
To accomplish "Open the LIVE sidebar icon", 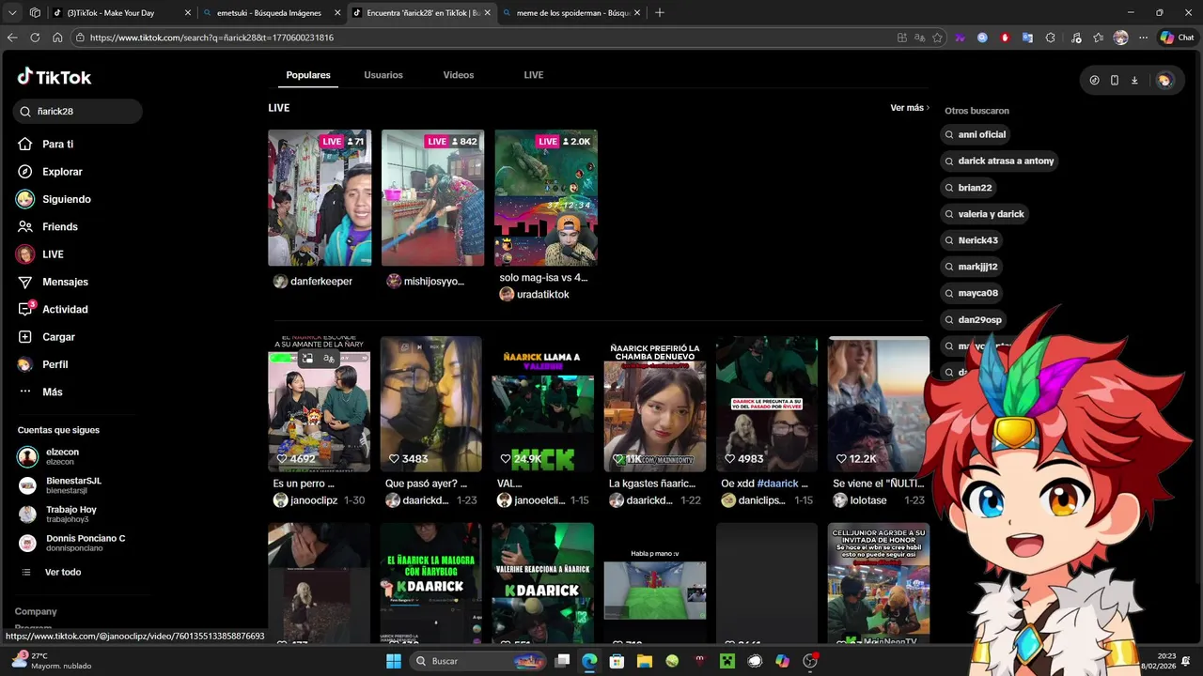I will 25,254.
